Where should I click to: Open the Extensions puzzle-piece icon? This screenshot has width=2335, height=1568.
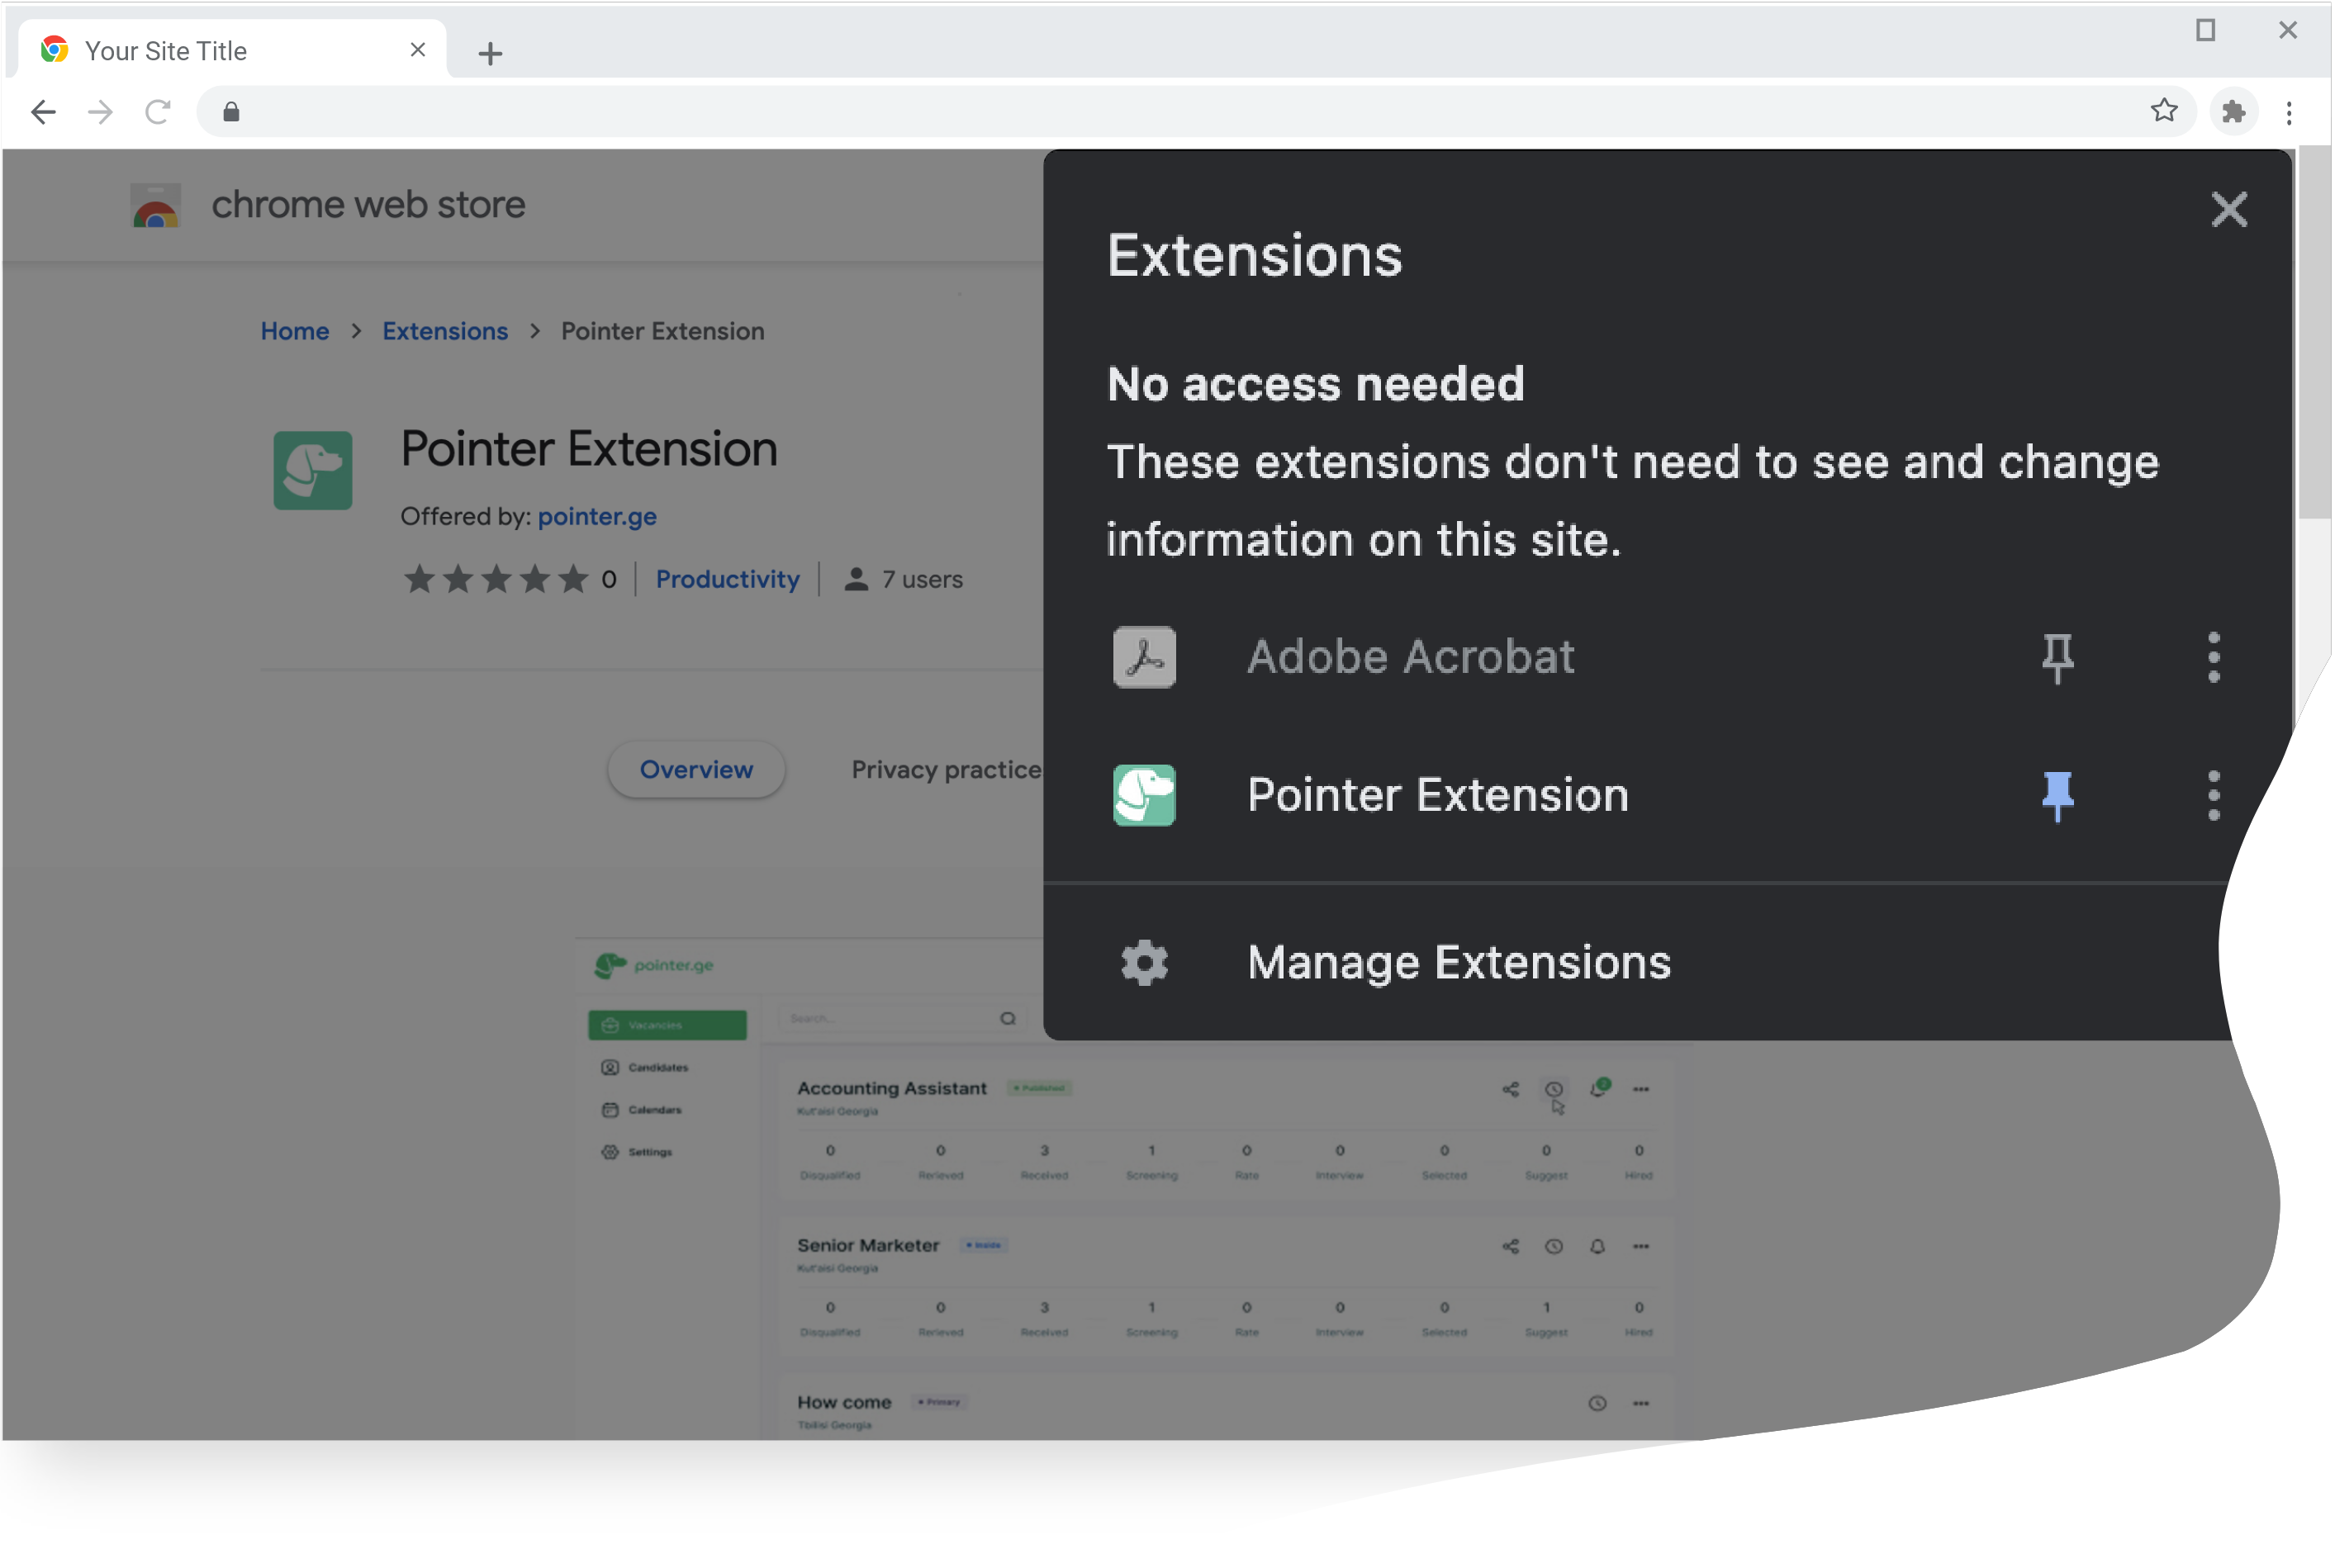point(2236,112)
